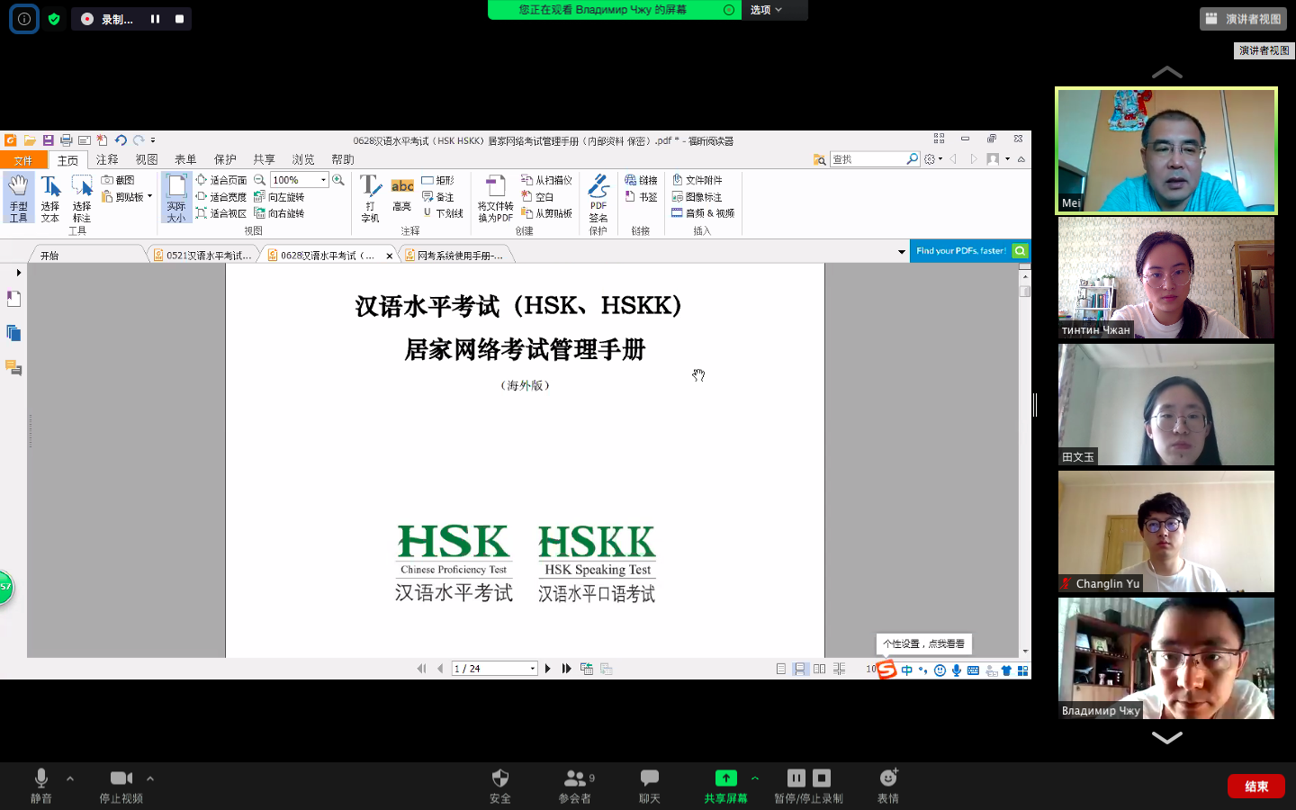
Task: Select the Note tool (备注)
Action: (438, 196)
